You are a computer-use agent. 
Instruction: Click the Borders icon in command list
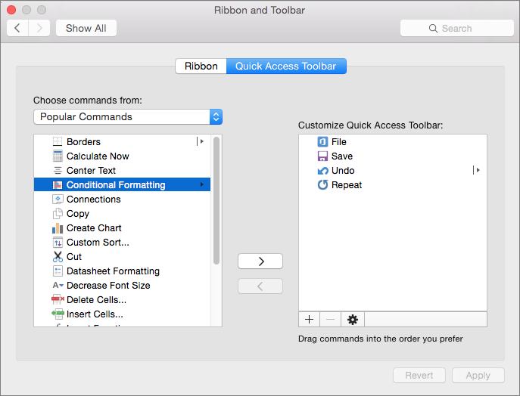tap(58, 142)
